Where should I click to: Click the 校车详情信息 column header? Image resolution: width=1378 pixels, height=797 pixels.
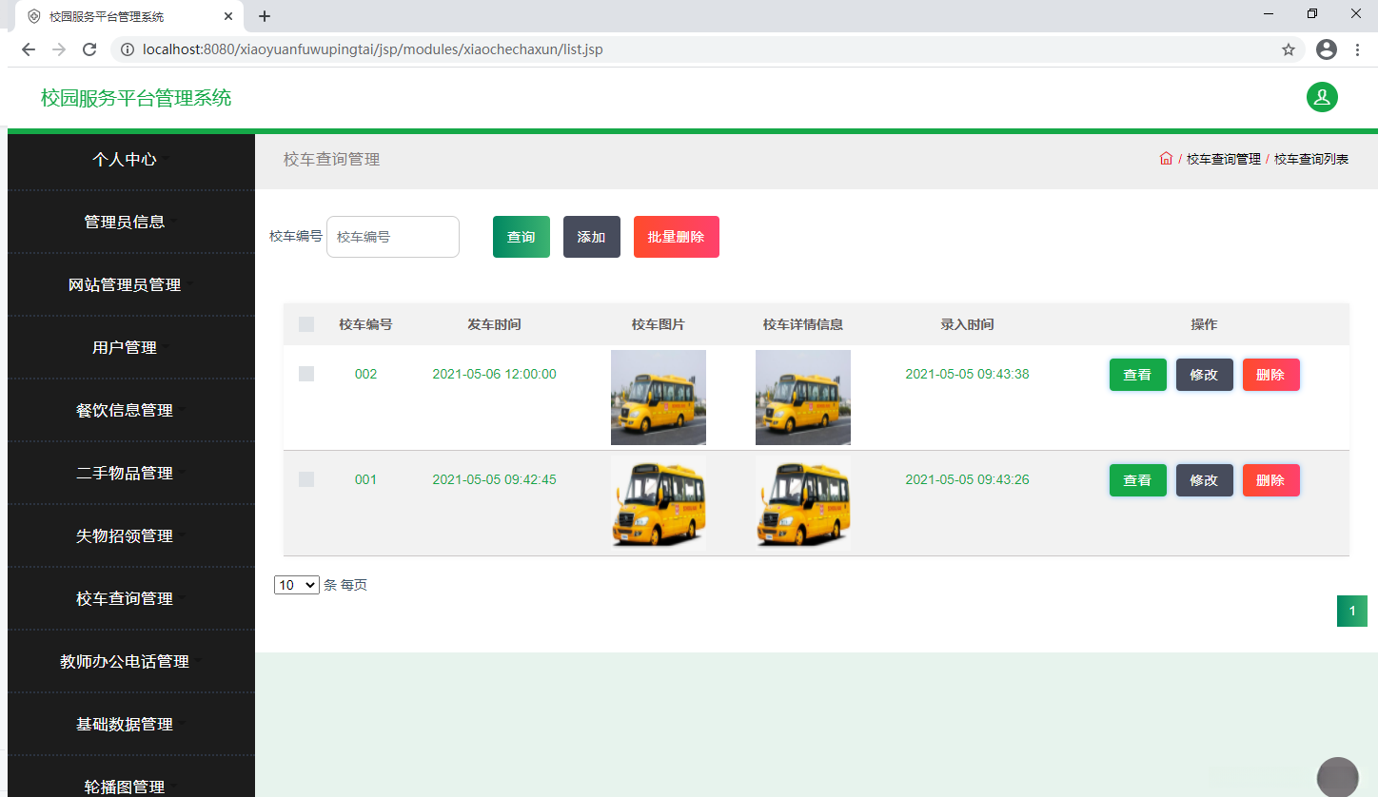point(803,324)
